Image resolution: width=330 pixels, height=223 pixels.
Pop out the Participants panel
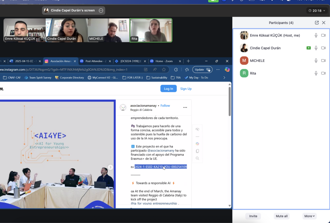[x=317, y=23]
